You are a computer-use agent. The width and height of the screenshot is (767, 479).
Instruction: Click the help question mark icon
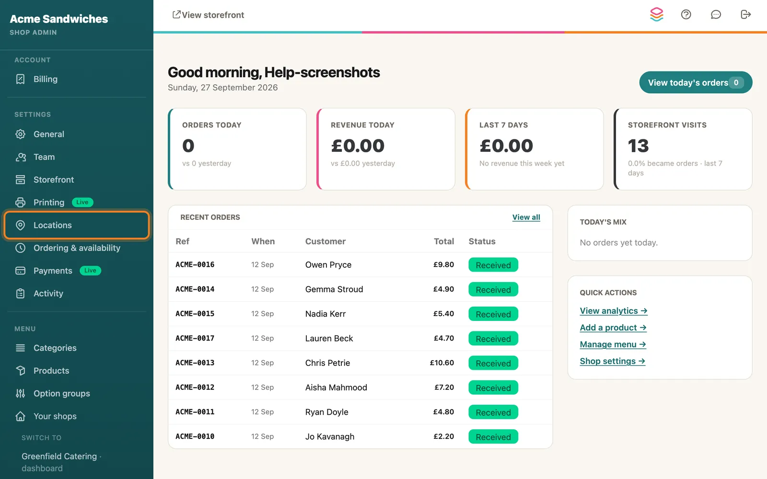click(686, 14)
